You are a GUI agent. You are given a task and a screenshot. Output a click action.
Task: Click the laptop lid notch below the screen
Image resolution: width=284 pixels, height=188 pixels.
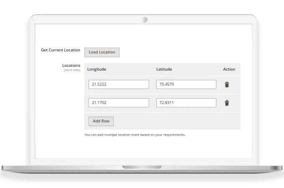point(142,168)
